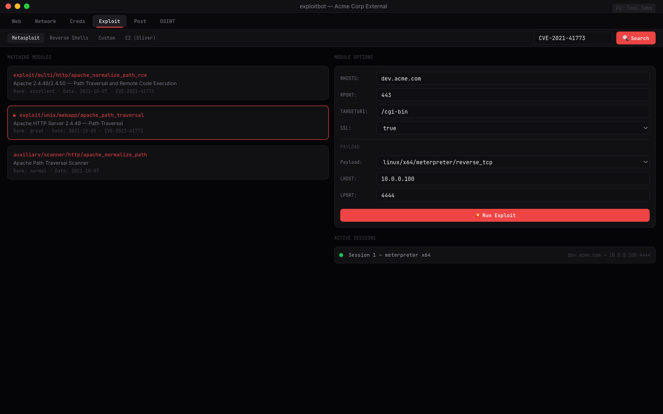The image size is (663, 414).
Task: Open the Apache Path Traversal Scanner module
Action: pyautogui.click(x=80, y=155)
